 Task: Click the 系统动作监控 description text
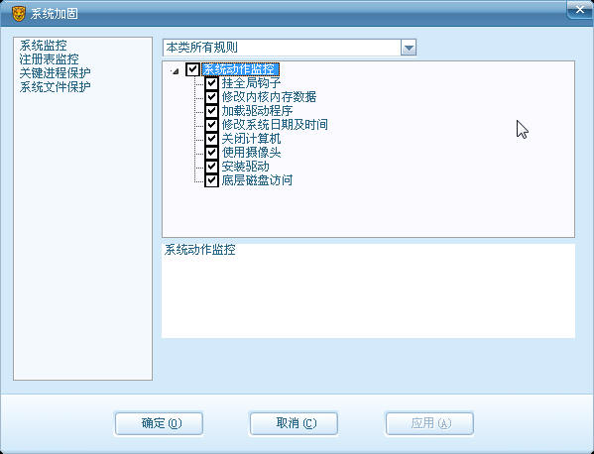click(200, 250)
